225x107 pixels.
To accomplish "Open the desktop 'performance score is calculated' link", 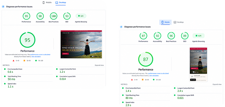I will pos(40,54).
